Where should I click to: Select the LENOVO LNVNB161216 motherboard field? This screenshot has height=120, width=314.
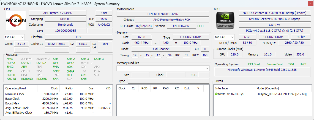point(163,14)
